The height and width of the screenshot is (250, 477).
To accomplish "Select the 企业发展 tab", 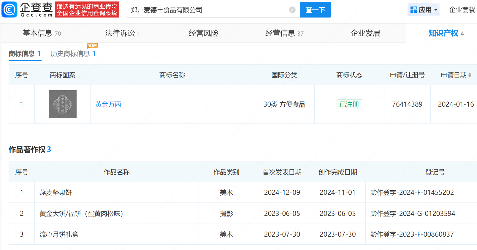I will [365, 33].
